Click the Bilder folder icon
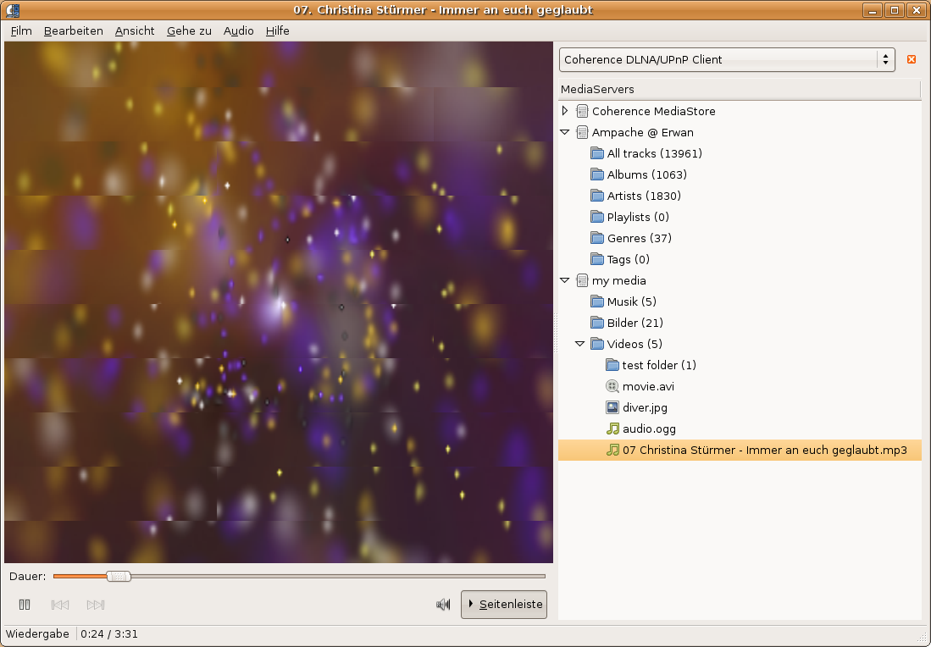Viewport: 931px width, 647px height. tap(597, 323)
